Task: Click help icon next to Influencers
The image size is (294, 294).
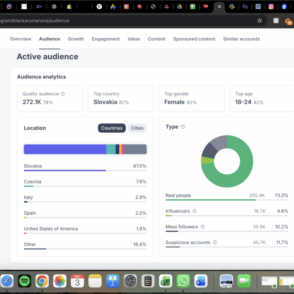Action: click(194, 211)
